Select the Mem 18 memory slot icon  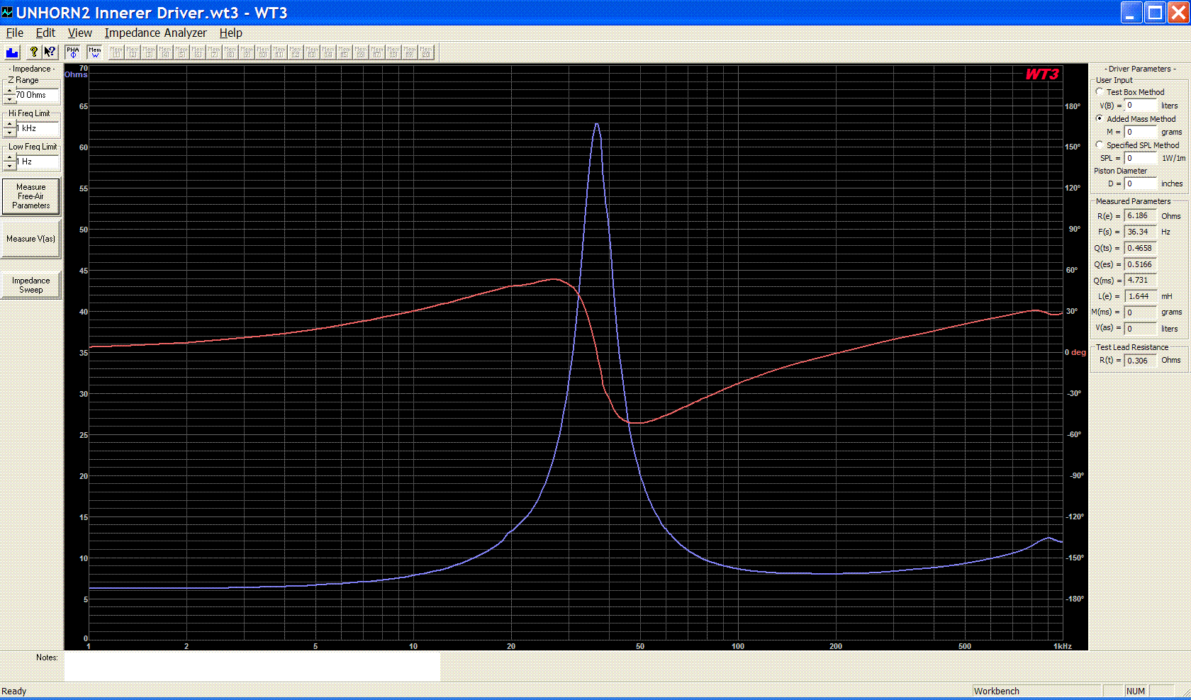(x=393, y=52)
